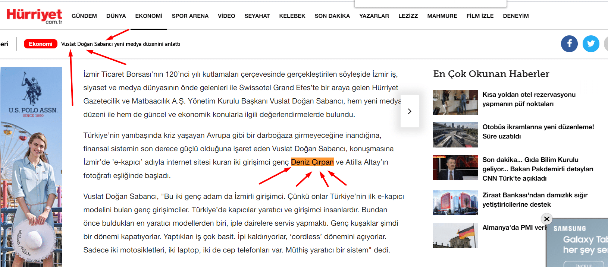Click the U.S. Polo Assn. banner ad

tap(31, 167)
